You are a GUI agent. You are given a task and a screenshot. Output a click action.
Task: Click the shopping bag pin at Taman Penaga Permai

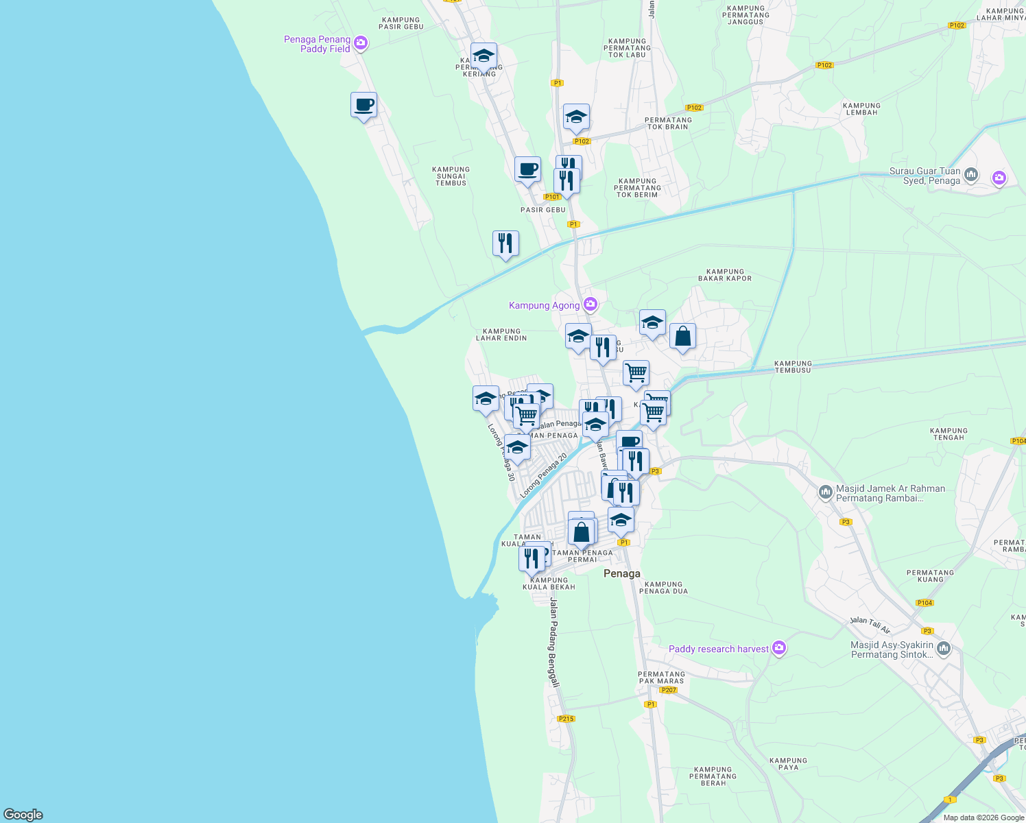click(x=581, y=532)
